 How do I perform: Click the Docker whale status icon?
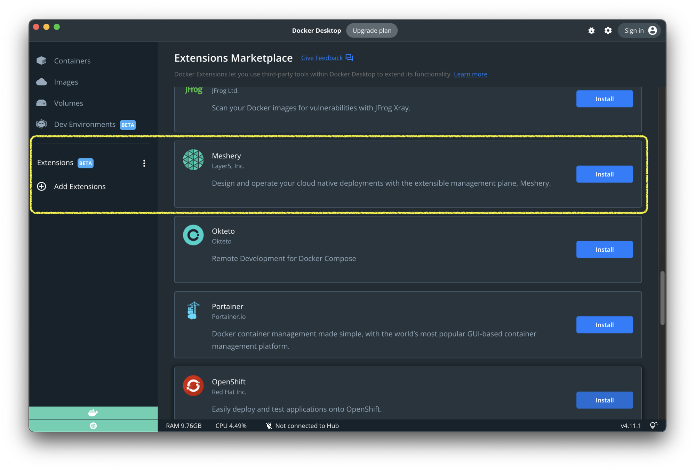(x=93, y=413)
